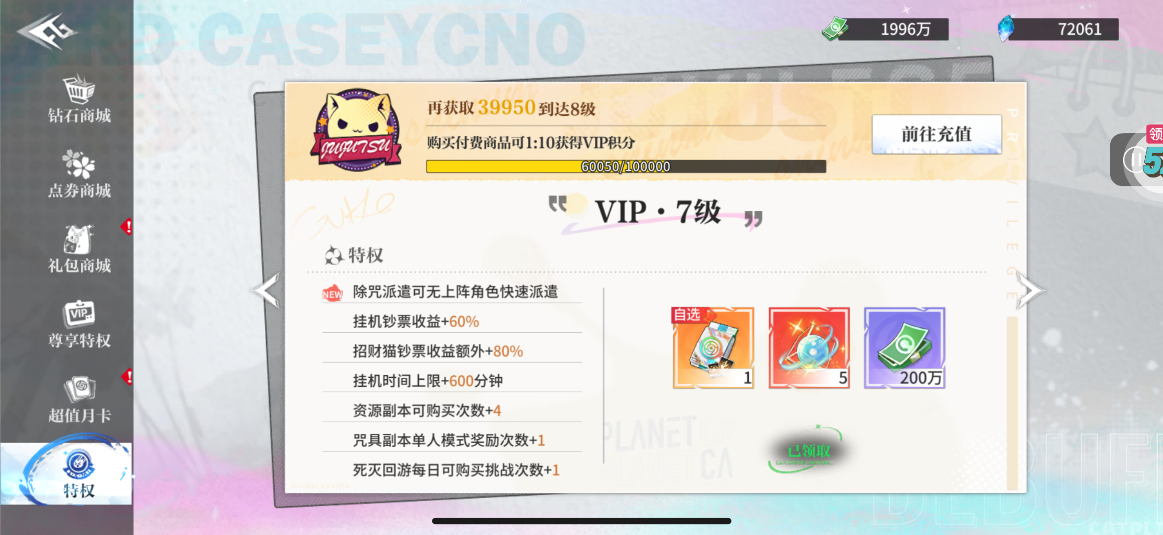The width and height of the screenshot is (1163, 535).
Task: Click the green cash currency icon
Action: click(834, 29)
